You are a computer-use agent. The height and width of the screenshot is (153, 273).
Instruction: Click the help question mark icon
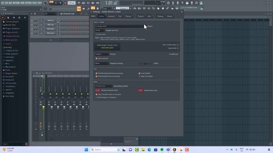point(182,3)
